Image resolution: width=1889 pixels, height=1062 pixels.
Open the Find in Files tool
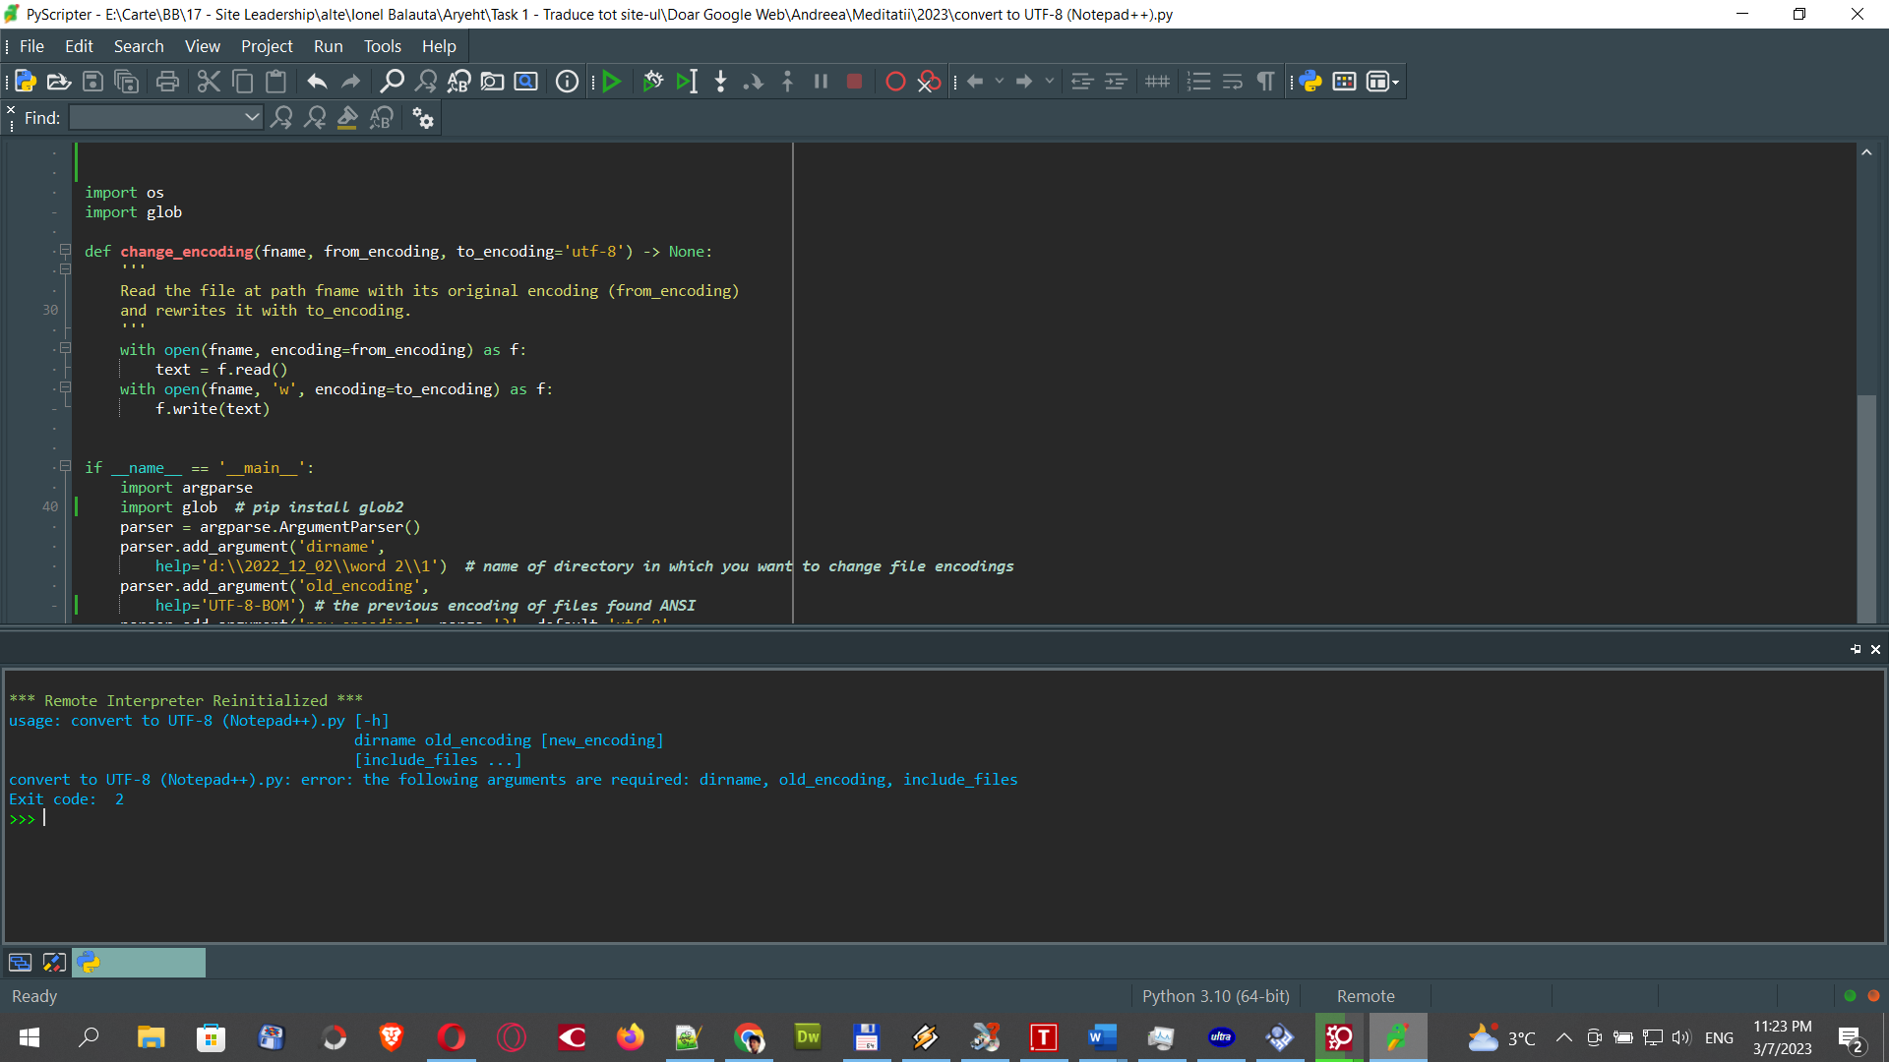pyautogui.click(x=492, y=82)
